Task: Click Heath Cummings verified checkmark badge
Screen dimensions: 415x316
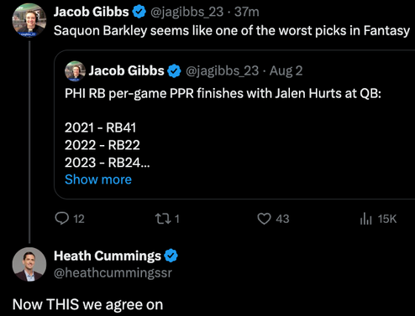Action: tap(171, 256)
